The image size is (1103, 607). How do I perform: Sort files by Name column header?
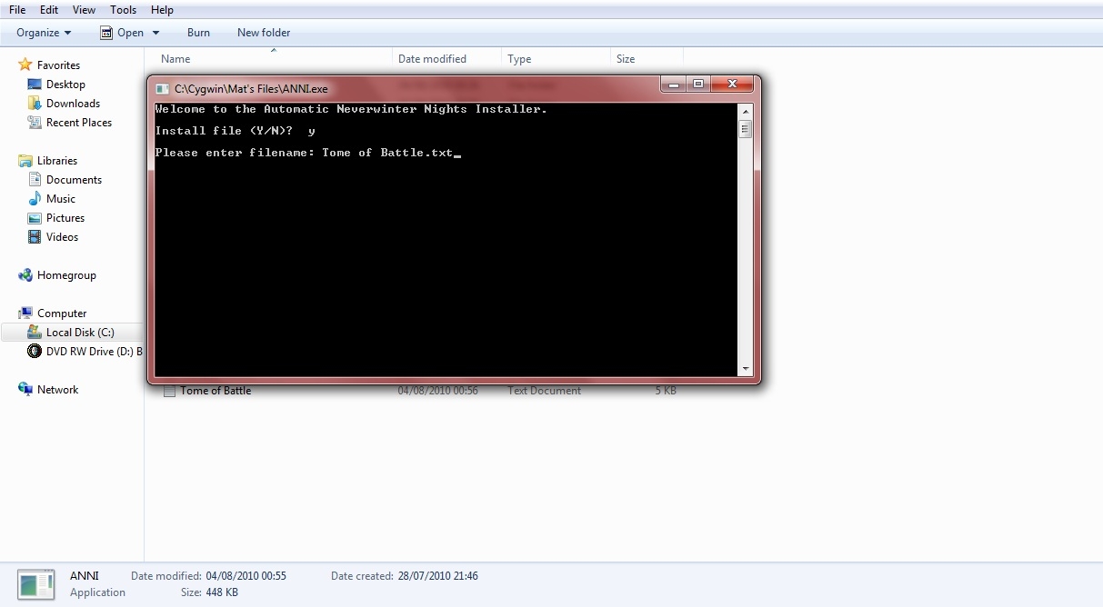pos(175,59)
